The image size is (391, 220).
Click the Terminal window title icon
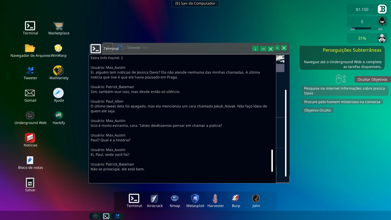96,49
